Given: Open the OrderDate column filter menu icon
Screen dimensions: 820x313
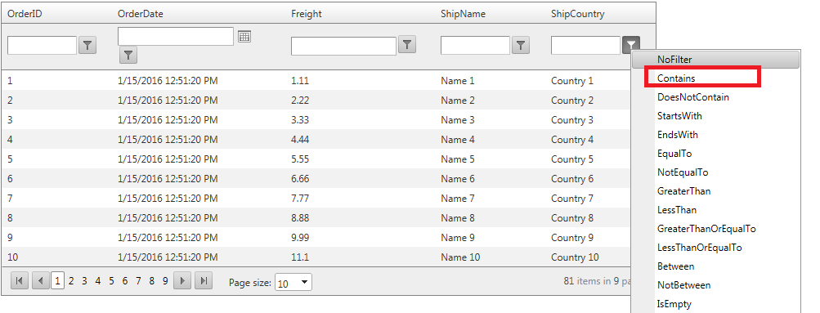Looking at the screenshot, I should point(128,55).
